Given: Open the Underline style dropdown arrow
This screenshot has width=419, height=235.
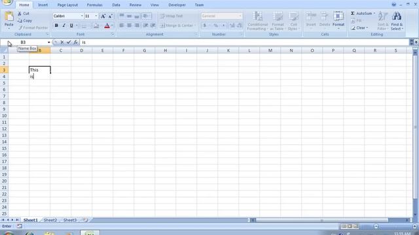Looking at the screenshot, I should click(x=77, y=25).
